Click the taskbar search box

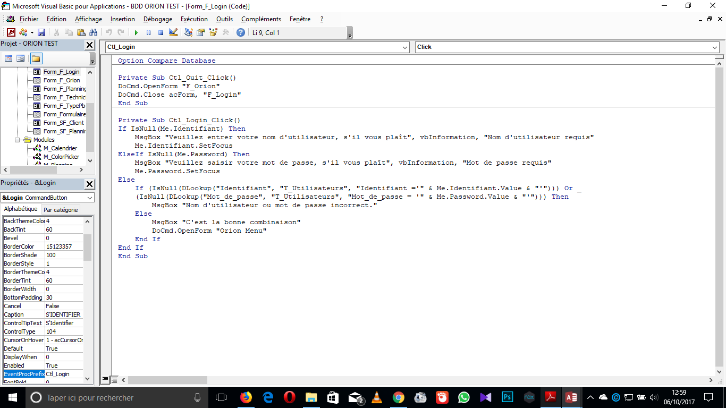[117, 397]
